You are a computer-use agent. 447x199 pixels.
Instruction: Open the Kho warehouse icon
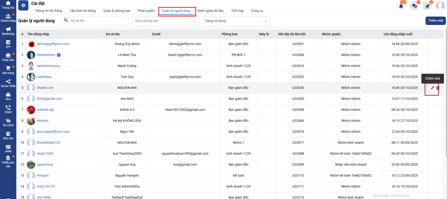pos(8,96)
